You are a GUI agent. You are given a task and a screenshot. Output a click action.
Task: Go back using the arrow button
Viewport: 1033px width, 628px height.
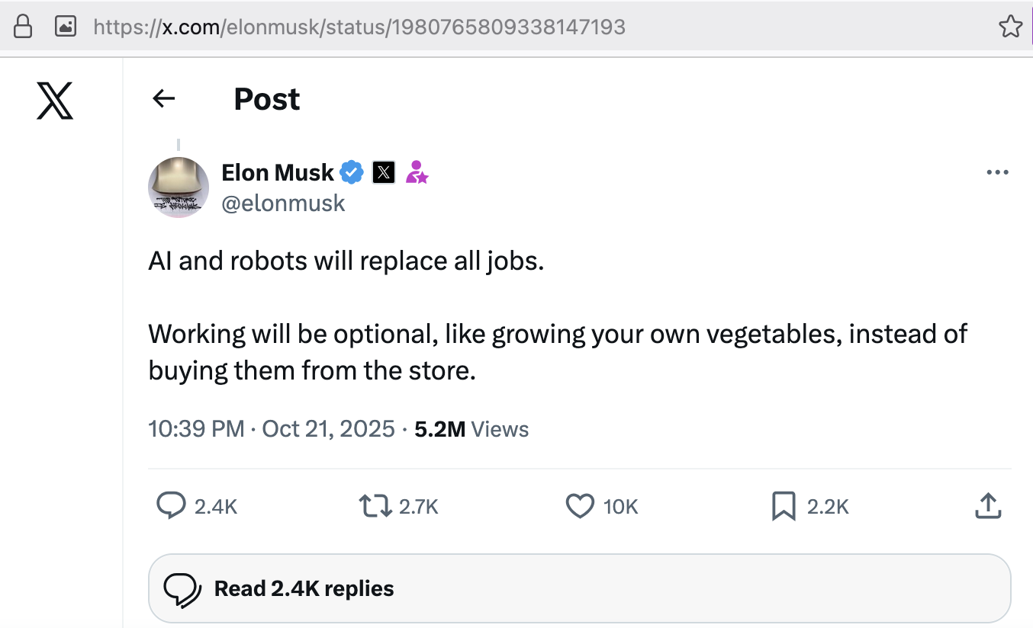click(163, 98)
